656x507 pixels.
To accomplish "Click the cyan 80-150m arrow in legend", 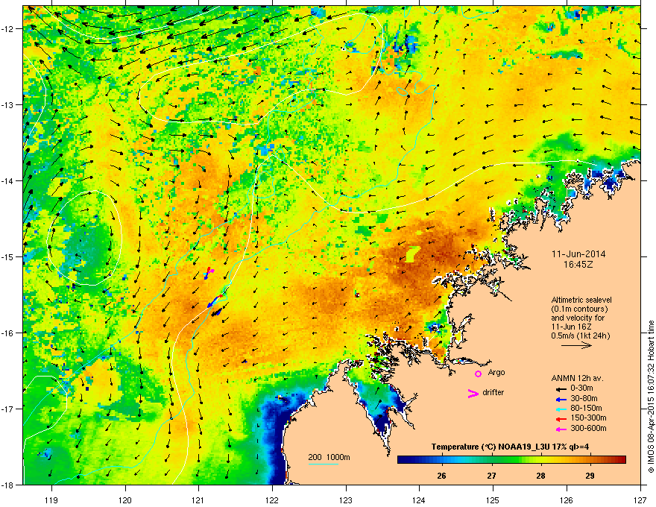I will click(561, 409).
